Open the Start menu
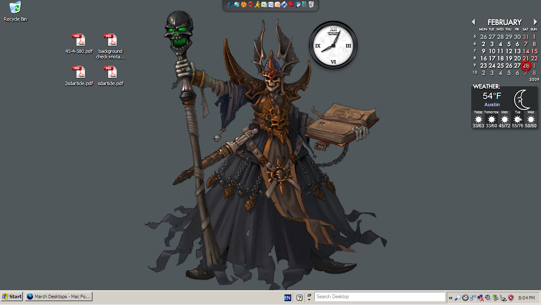 [x=12, y=297]
